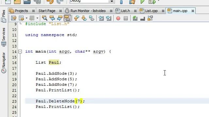Click the Shift Line Right icon
209x117 pixels.
click(x=109, y=18)
